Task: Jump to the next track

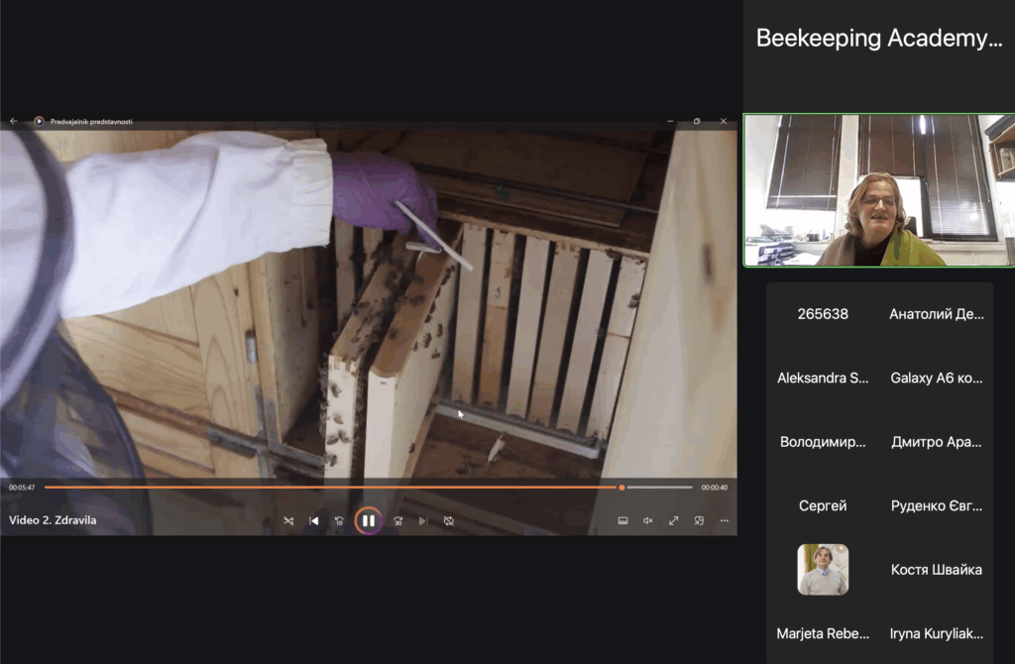Action: (x=423, y=520)
